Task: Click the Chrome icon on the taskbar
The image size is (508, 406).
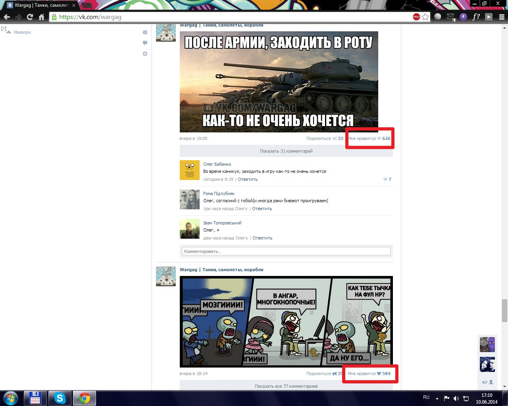Action: [84, 398]
